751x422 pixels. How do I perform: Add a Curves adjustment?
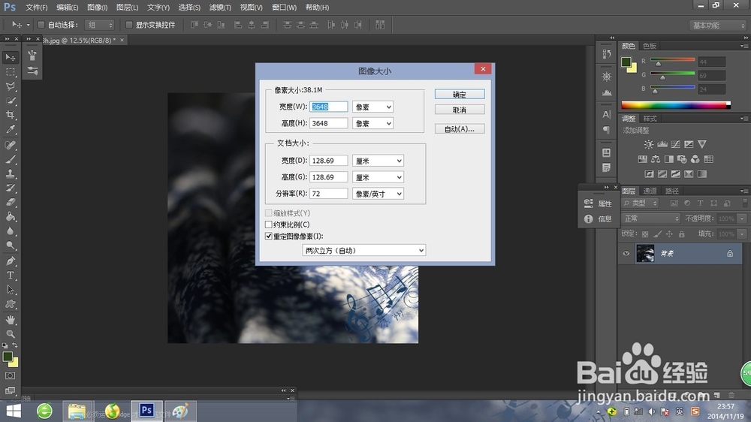(x=675, y=144)
